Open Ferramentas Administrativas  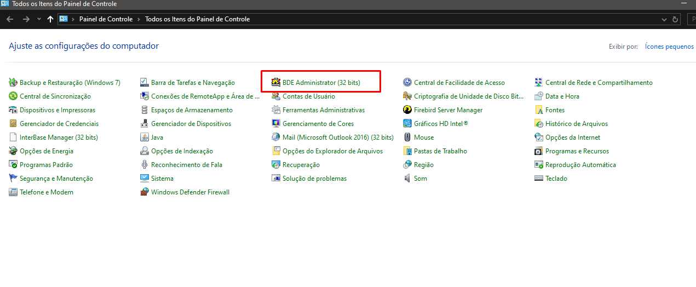click(324, 110)
